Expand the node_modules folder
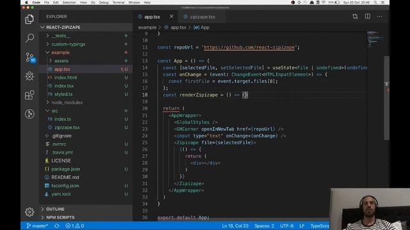Screen dimensions: 410x230 [86, 102]
